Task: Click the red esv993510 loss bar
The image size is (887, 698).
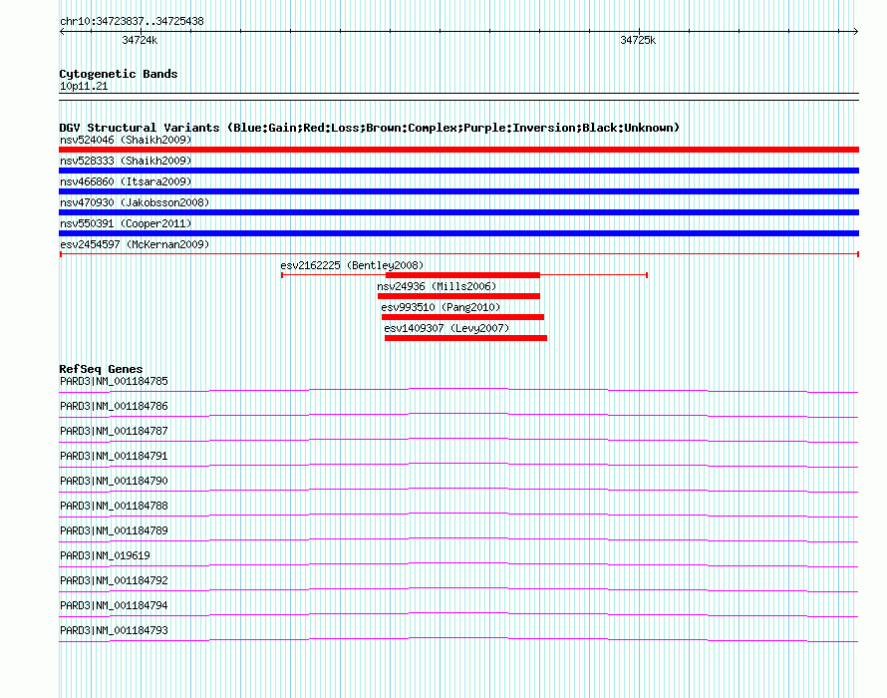Action: [462, 317]
